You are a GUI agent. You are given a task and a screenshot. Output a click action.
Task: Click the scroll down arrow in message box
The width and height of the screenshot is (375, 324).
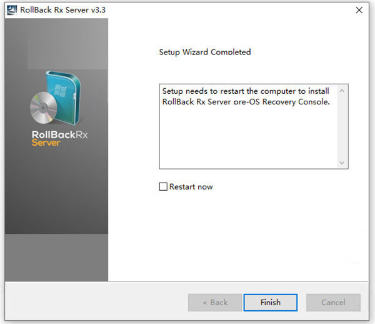342,163
